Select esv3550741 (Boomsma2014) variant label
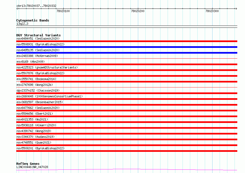Image resolution: width=245 pixels, height=173 pixels. pos(36,79)
